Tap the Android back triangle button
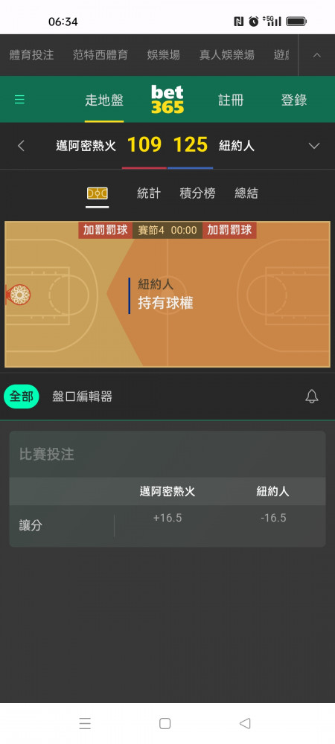 [x=245, y=723]
